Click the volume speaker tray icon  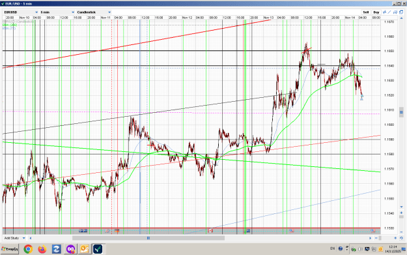click(x=360, y=249)
